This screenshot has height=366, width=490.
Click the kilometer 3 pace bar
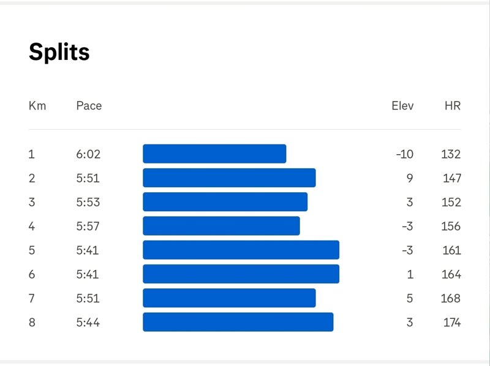225,202
